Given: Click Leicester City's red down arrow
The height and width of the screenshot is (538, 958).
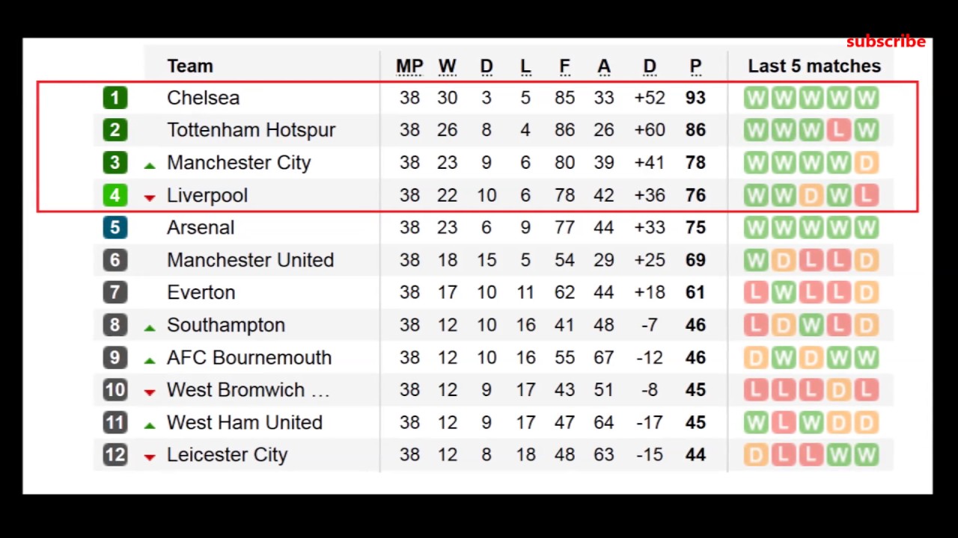Looking at the screenshot, I should [x=150, y=457].
